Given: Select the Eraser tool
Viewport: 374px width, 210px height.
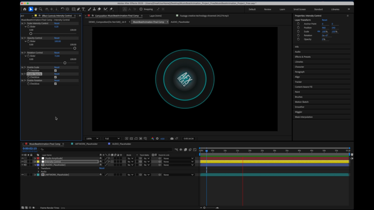Looking at the screenshot, I should tap(99, 9).
